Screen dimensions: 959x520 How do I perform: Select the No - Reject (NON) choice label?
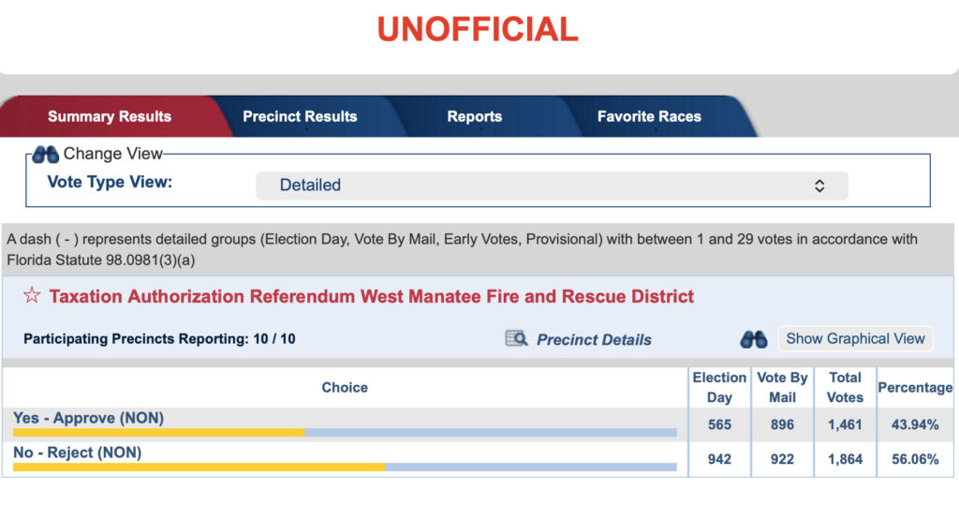pyautogui.click(x=77, y=453)
